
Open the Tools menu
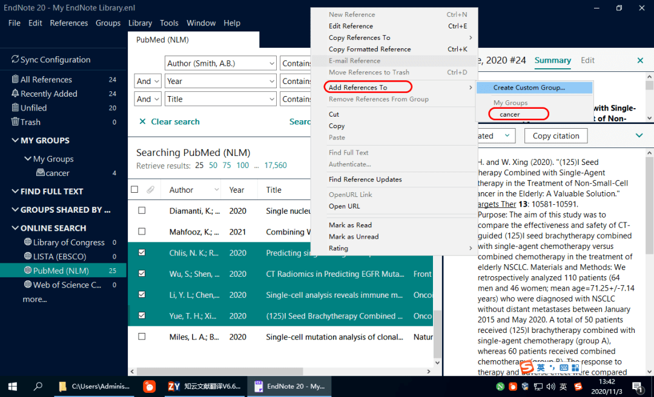tap(169, 23)
